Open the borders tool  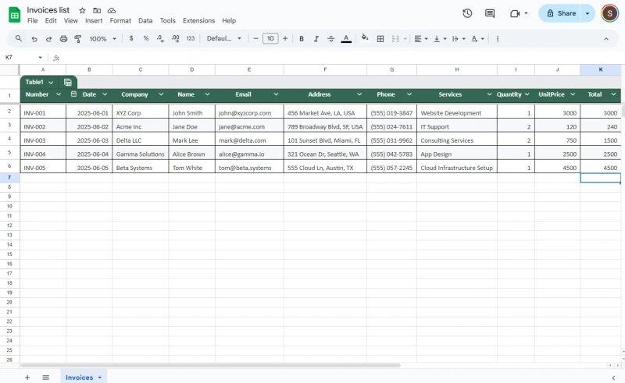(380, 39)
